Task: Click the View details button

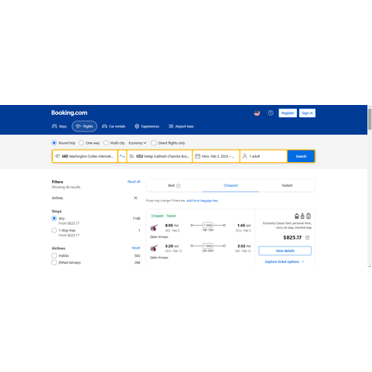Action: point(285,250)
